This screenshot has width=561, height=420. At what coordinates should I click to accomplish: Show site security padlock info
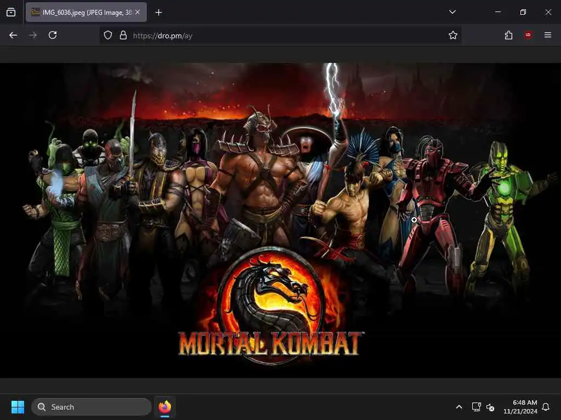[123, 35]
